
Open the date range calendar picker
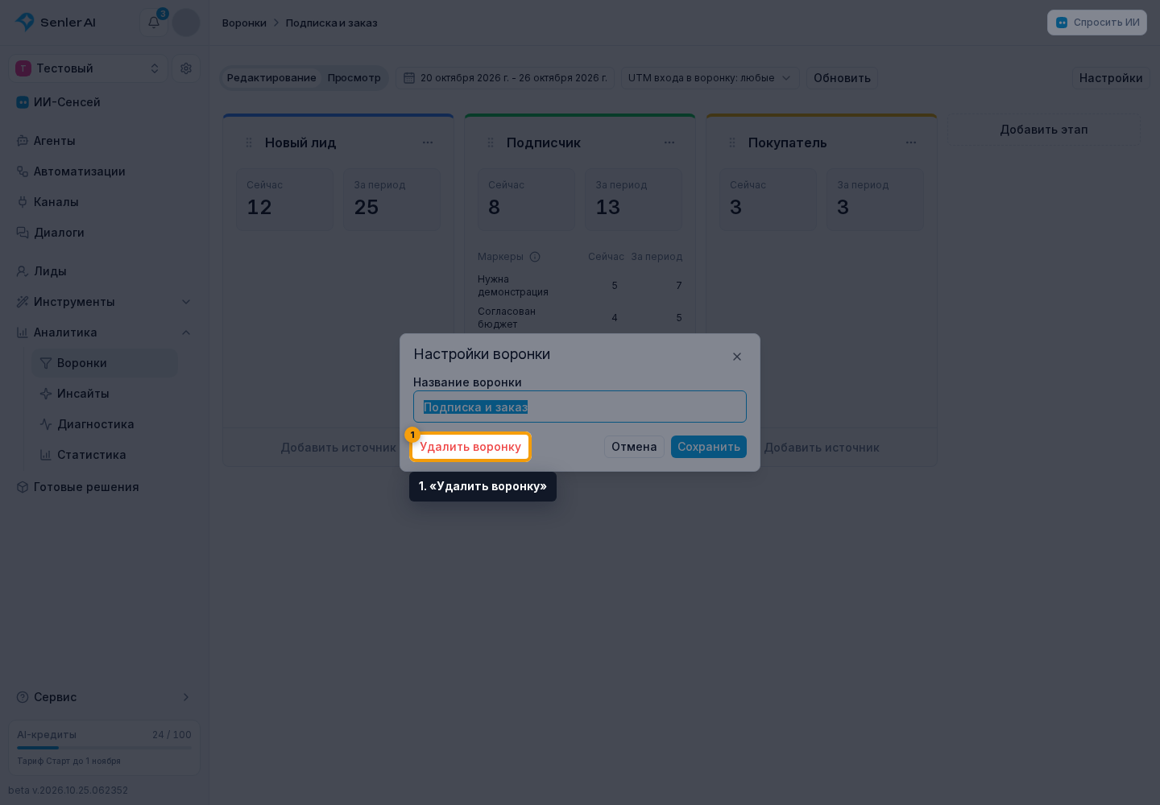505,78
